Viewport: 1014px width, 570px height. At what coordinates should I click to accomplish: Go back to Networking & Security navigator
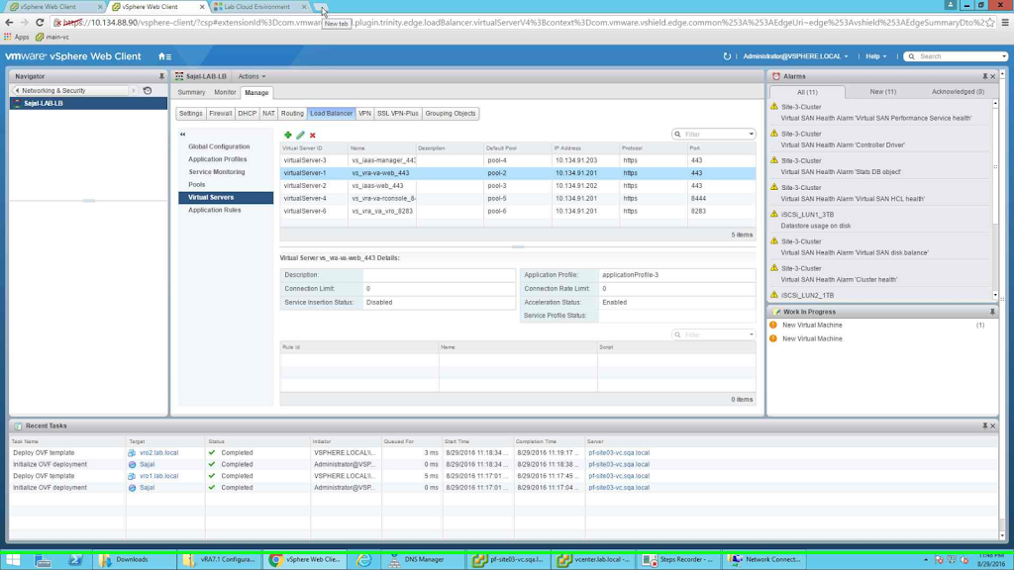click(x=71, y=90)
